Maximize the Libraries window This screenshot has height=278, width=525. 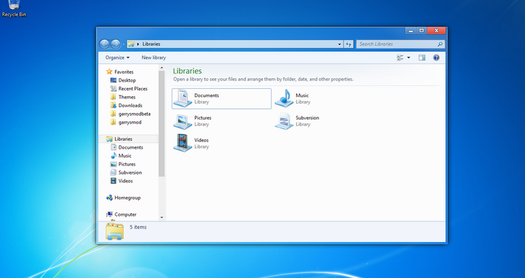pos(422,31)
